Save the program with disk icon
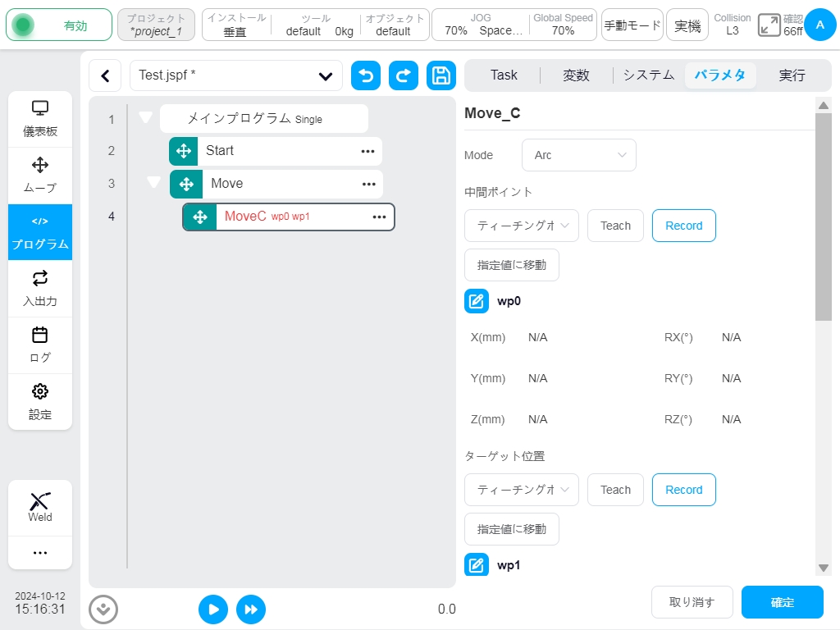 click(x=441, y=75)
